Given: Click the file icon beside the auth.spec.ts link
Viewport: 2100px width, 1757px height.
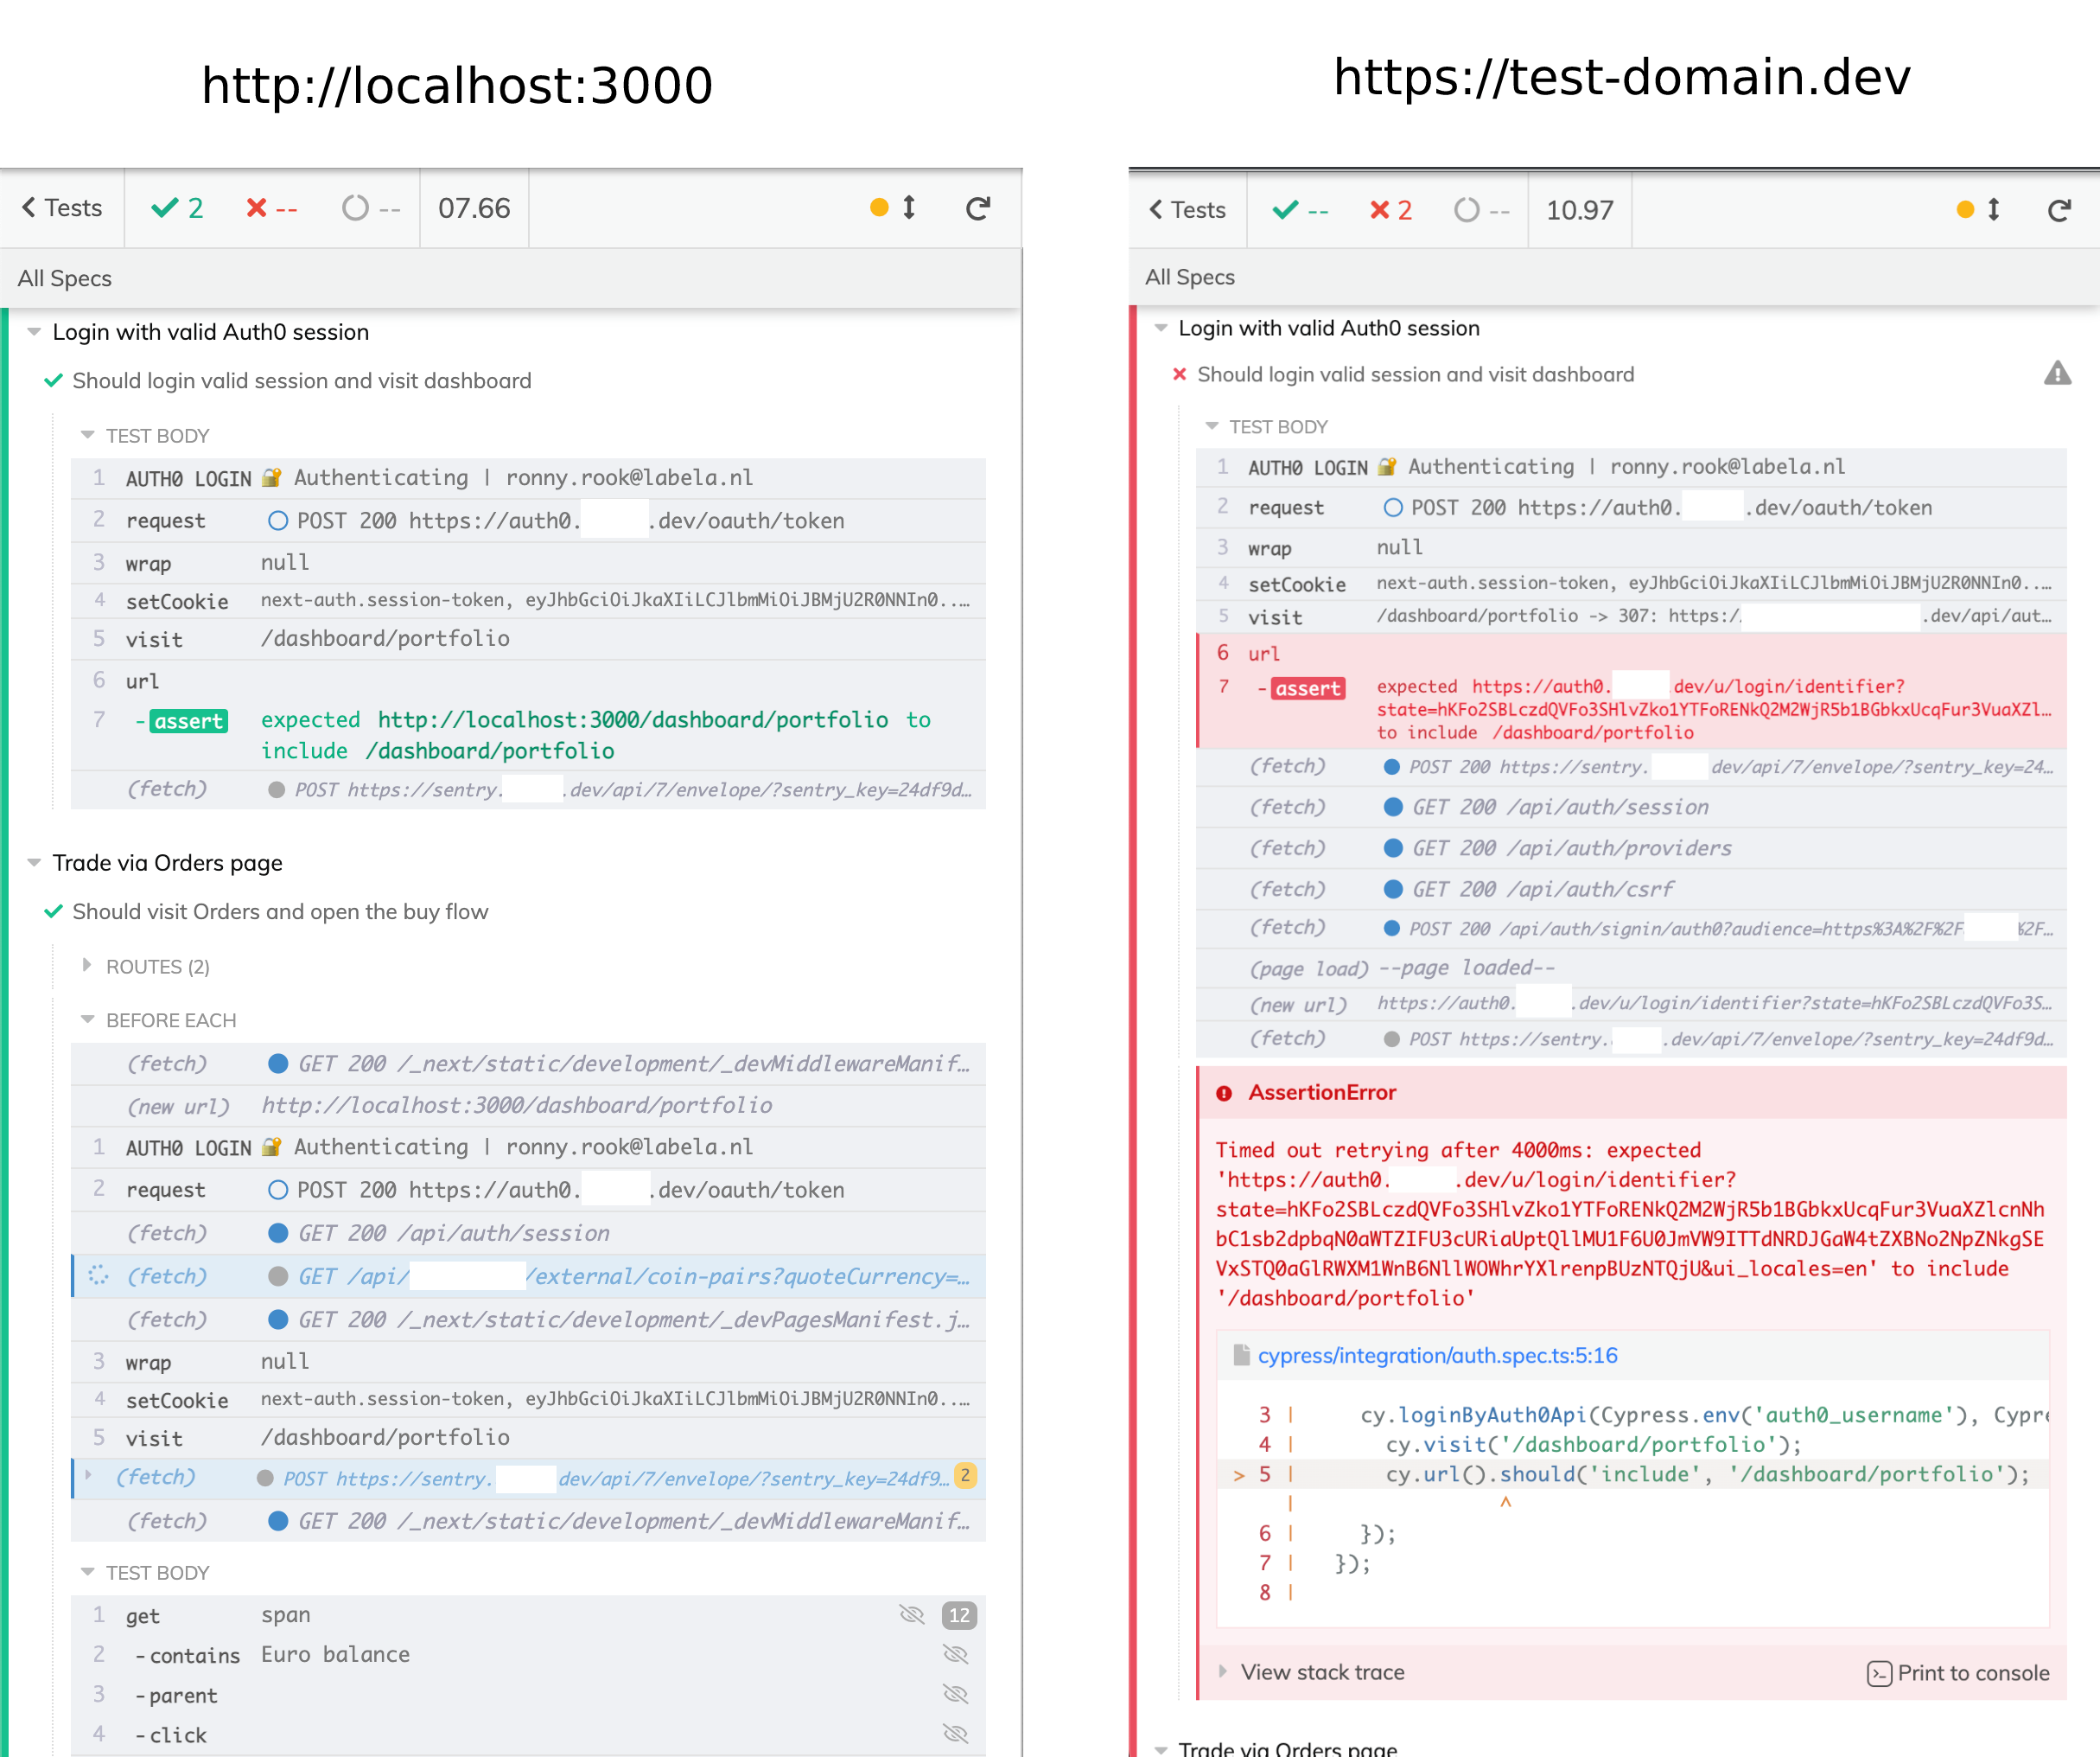Looking at the screenshot, I should point(1240,1356).
